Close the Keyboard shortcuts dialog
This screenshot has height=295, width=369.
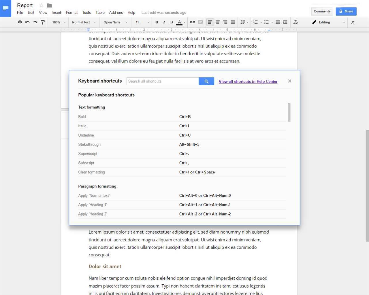[290, 81]
